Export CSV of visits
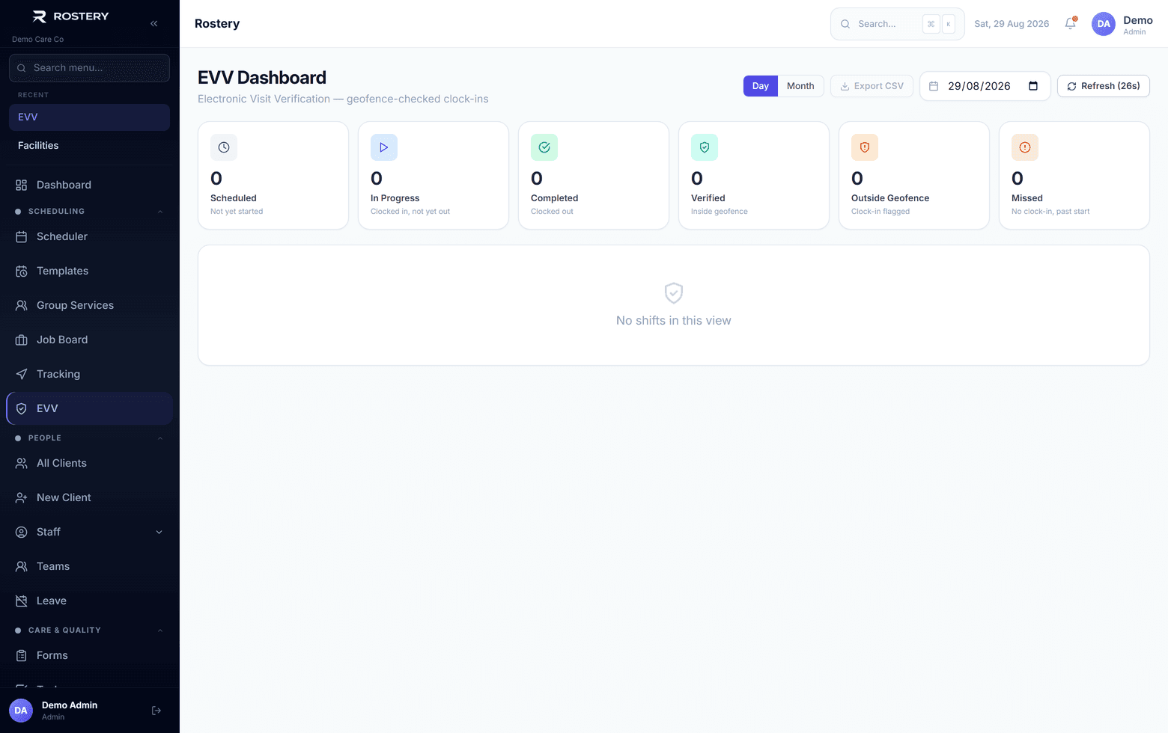The image size is (1168, 733). click(x=872, y=86)
